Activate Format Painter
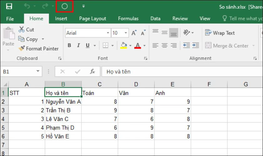This screenshot has height=156, width=263. pos(39,49)
